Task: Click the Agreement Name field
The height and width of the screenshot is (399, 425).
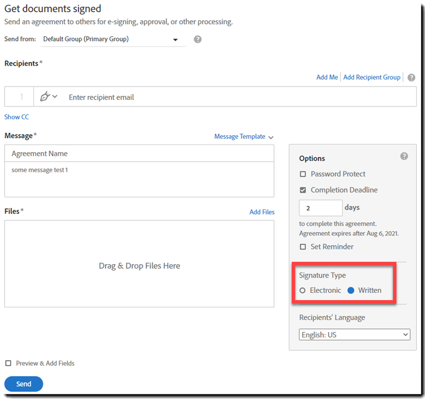Action: 139,154
